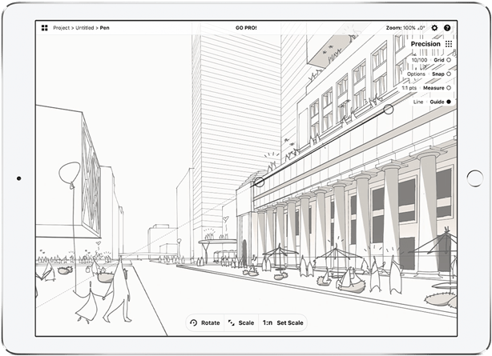Image resolution: width=492 pixels, height=356 pixels.
Task: Click the GO PRO! link
Action: [246, 28]
